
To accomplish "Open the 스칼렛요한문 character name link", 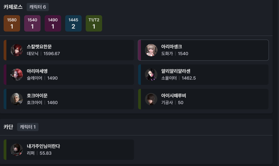I will 39,47.
